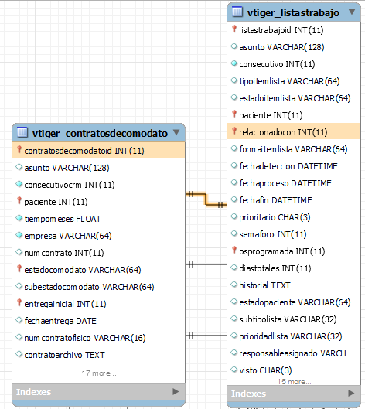The width and height of the screenshot is (365, 409).
Task: Click diamond icon of semaforo column
Action: [x=234, y=233]
